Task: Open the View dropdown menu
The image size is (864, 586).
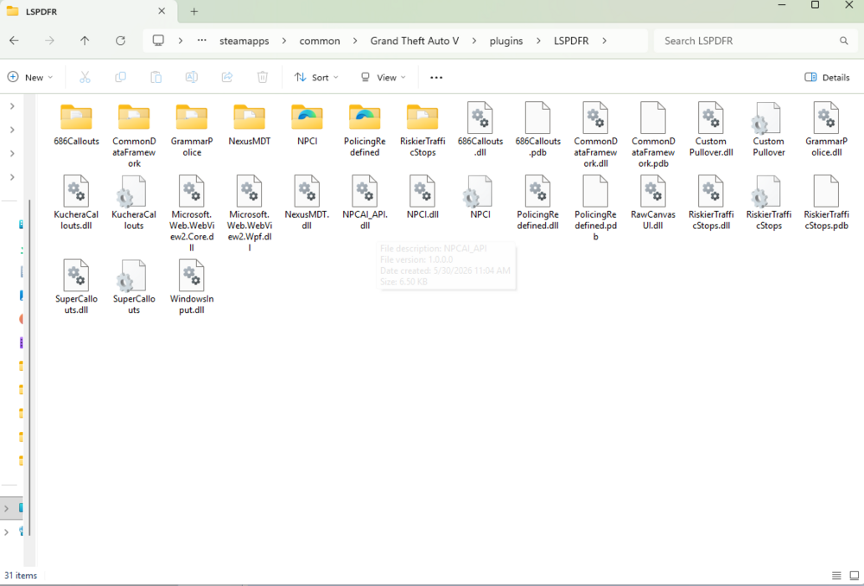Action: [383, 77]
